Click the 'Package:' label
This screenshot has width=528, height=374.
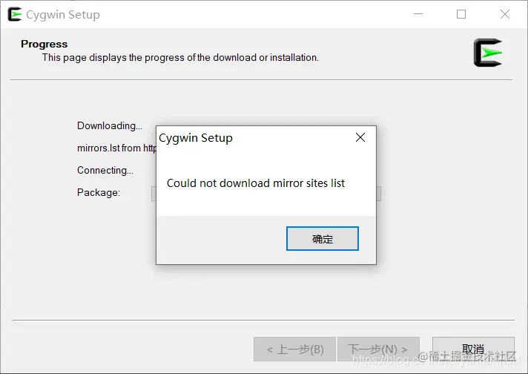click(99, 192)
